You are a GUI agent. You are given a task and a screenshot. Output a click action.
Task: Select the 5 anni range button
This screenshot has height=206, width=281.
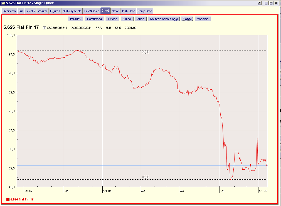(x=187, y=19)
